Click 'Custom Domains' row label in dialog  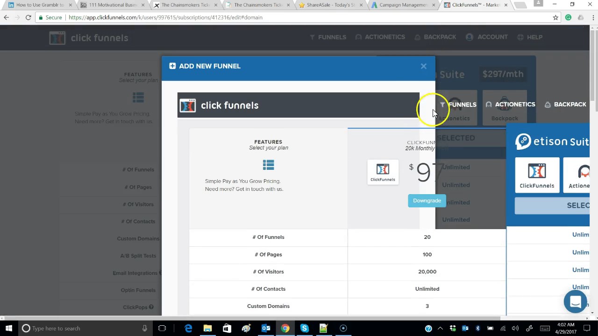[x=268, y=306]
